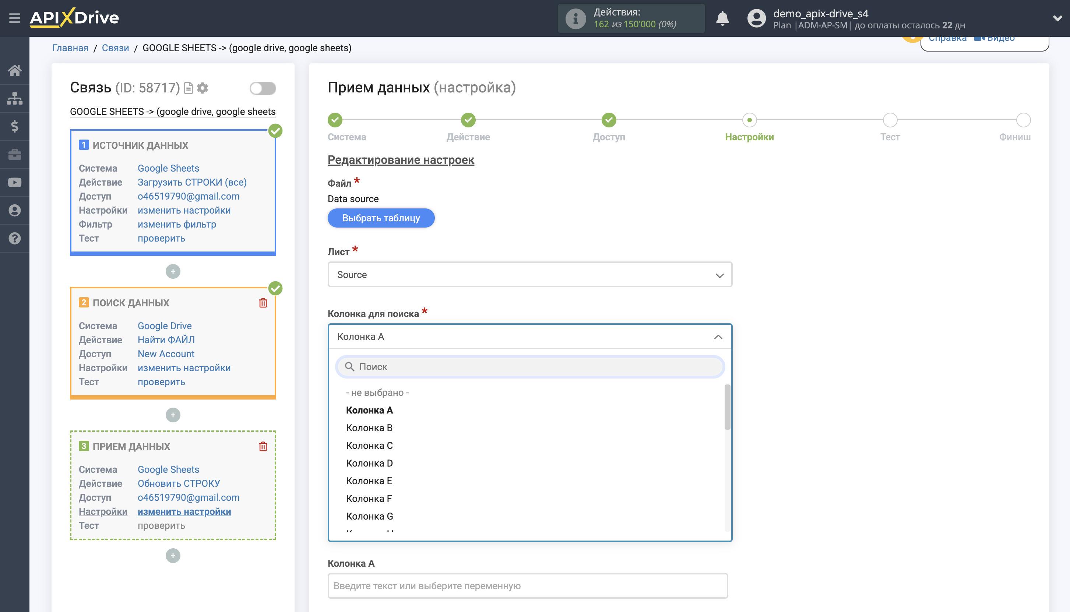Delete the ПОИСК ДАННЫХ block
This screenshot has width=1070, height=612.
point(263,303)
